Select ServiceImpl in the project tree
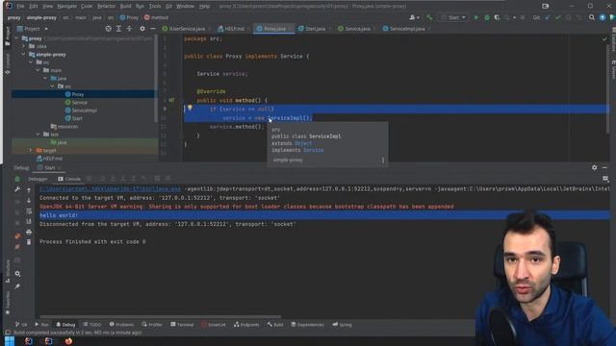The width and height of the screenshot is (616, 346). (84, 111)
